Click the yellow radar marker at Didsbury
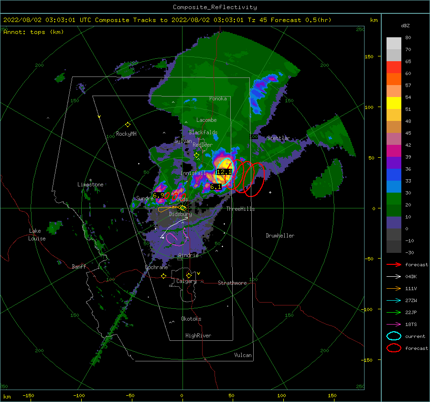The height and width of the screenshot is (402, 430). point(183,208)
